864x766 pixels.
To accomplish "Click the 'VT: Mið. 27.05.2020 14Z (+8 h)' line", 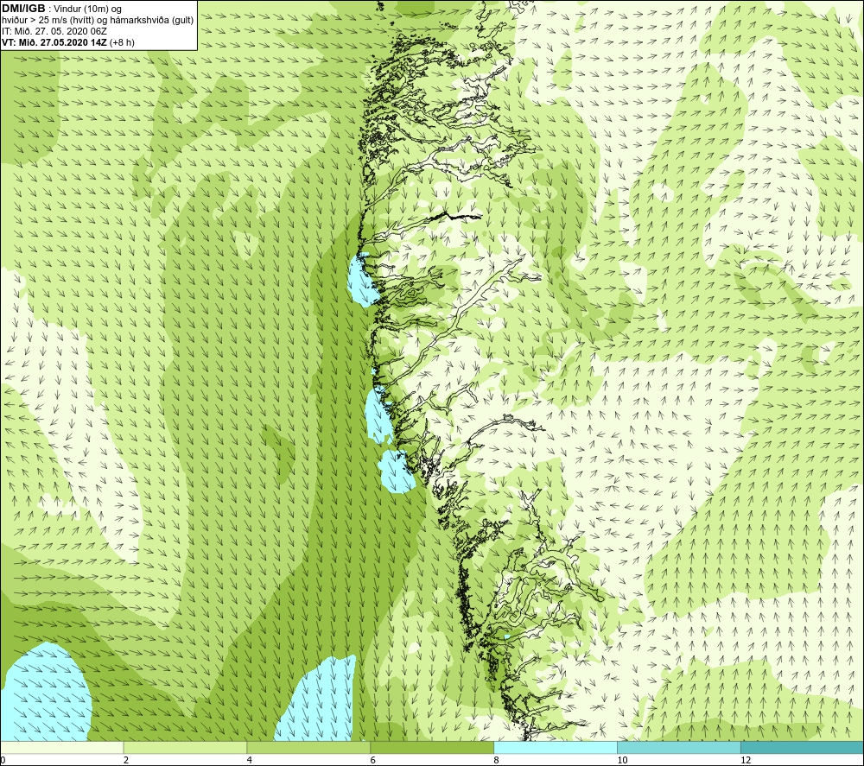I will pos(67,42).
